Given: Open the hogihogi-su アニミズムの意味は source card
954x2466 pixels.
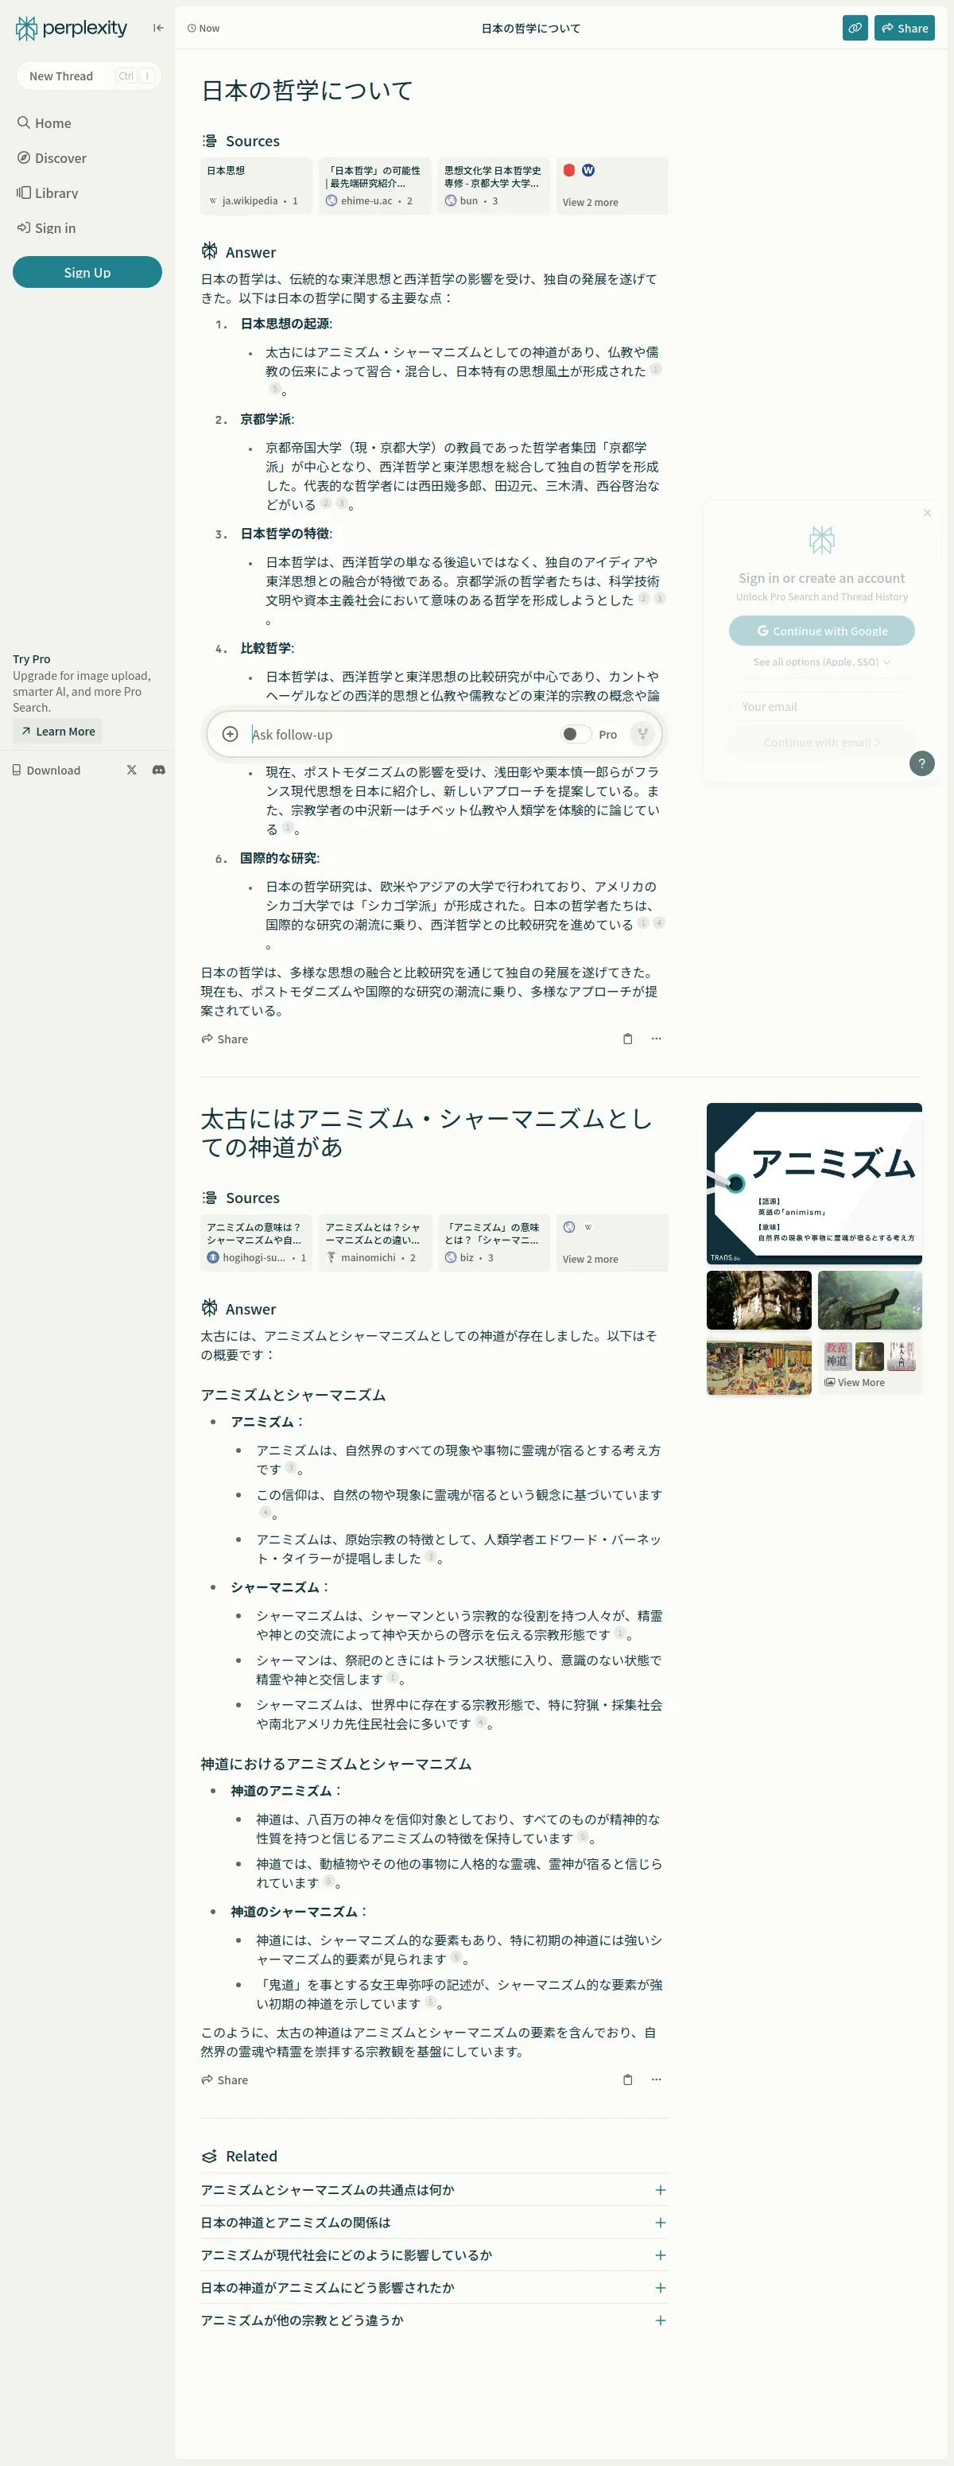Looking at the screenshot, I should point(257,1243).
